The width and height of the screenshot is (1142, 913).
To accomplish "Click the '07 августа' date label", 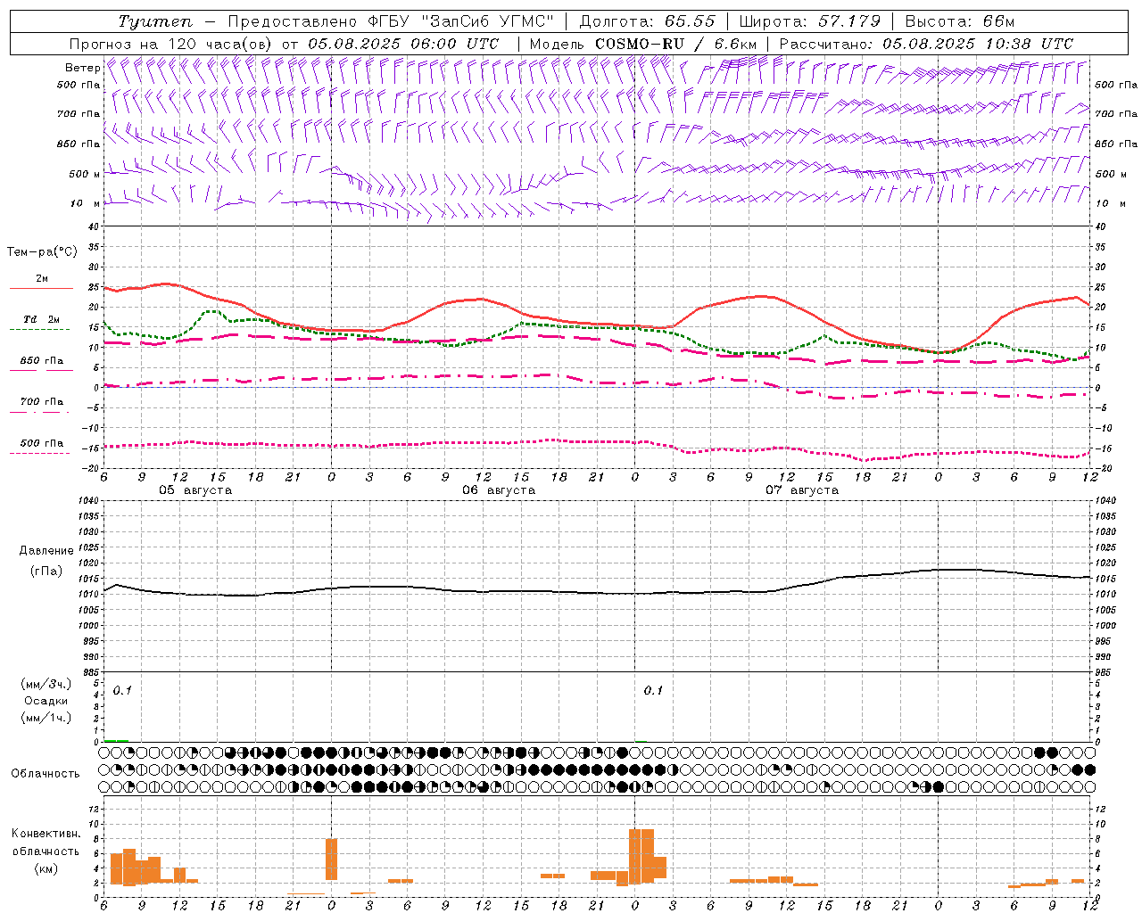I will 802,490.
